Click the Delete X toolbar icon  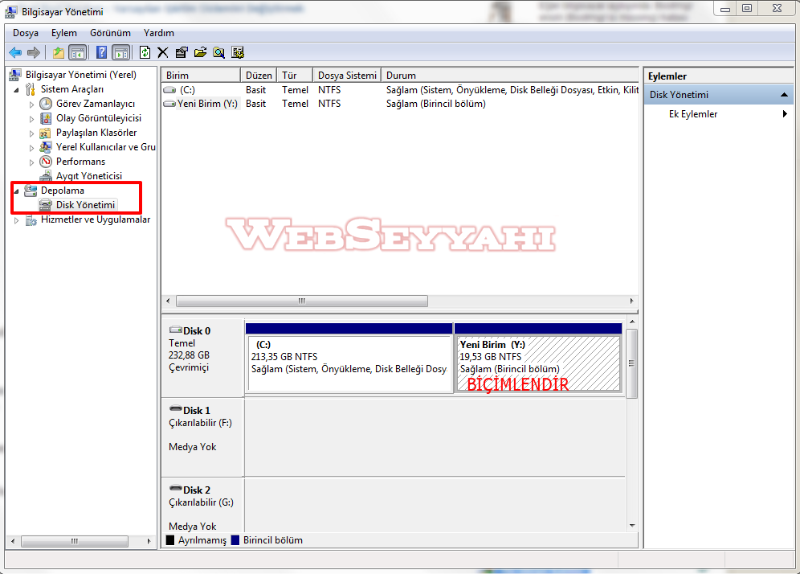(x=163, y=52)
